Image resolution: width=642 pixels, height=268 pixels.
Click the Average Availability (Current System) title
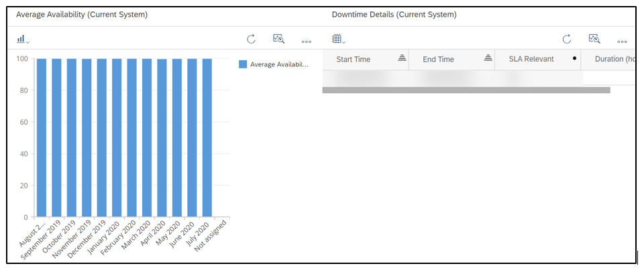point(82,15)
